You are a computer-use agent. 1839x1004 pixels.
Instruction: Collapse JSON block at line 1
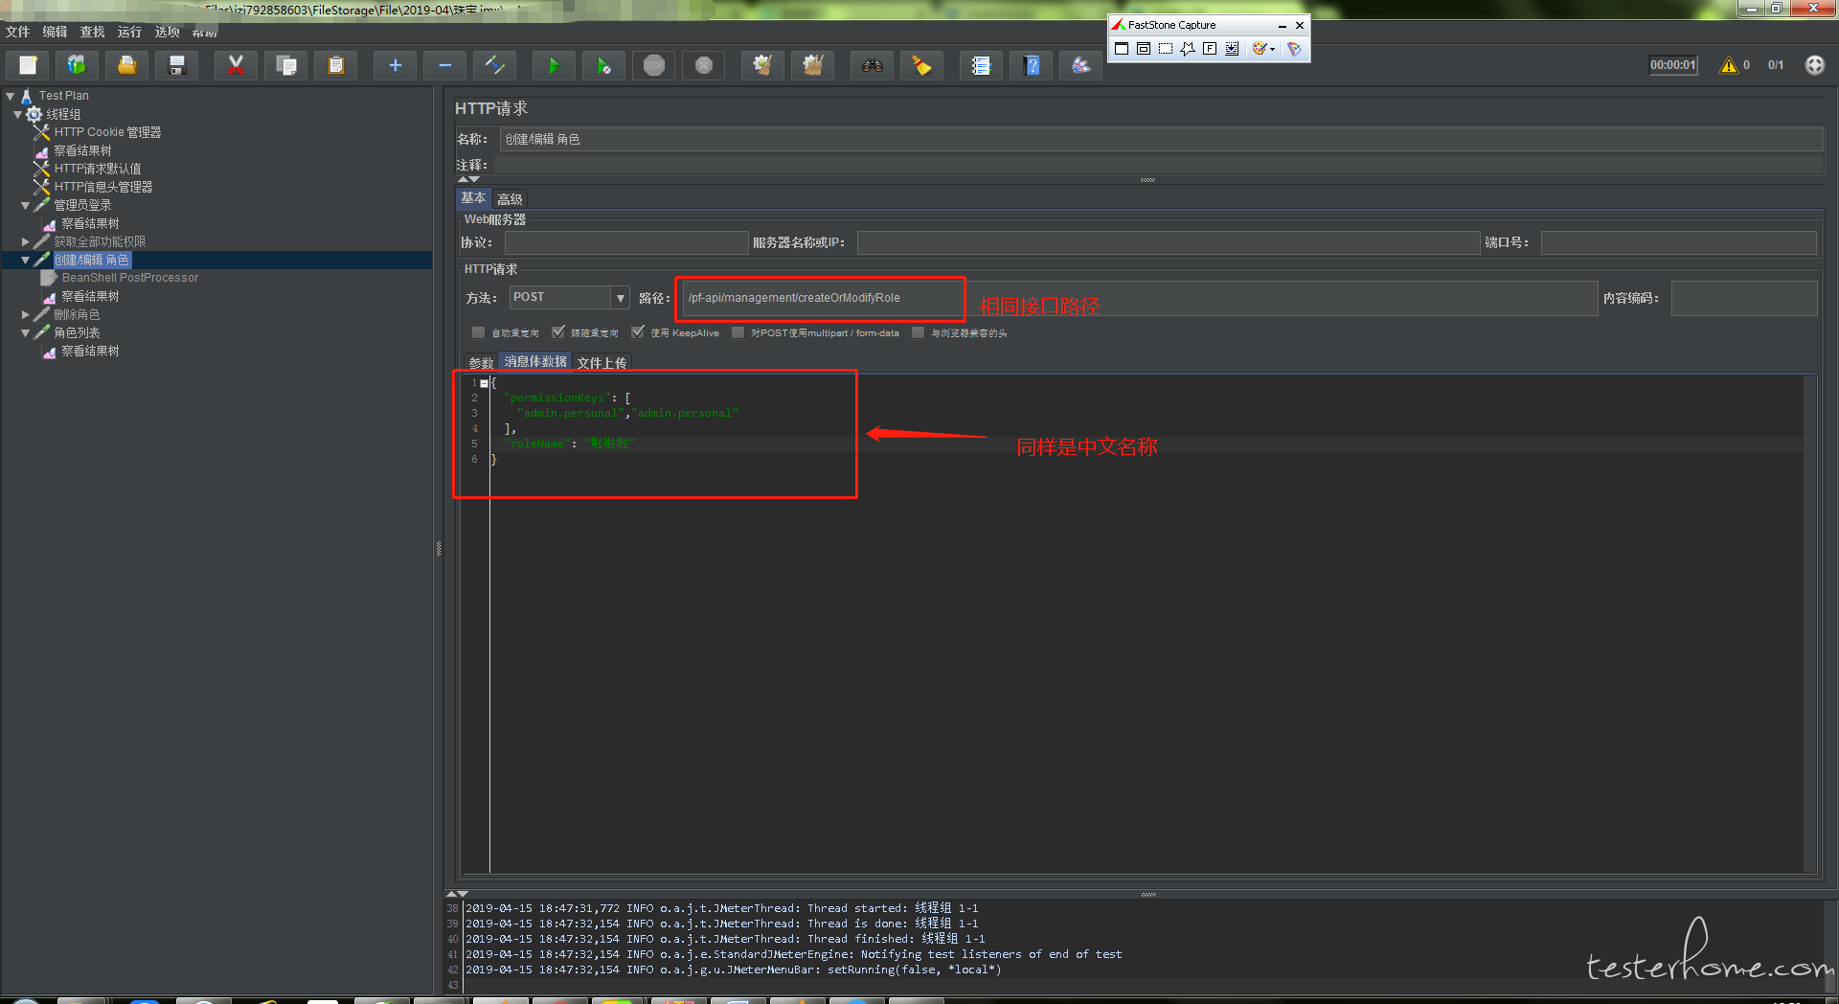pos(484,383)
